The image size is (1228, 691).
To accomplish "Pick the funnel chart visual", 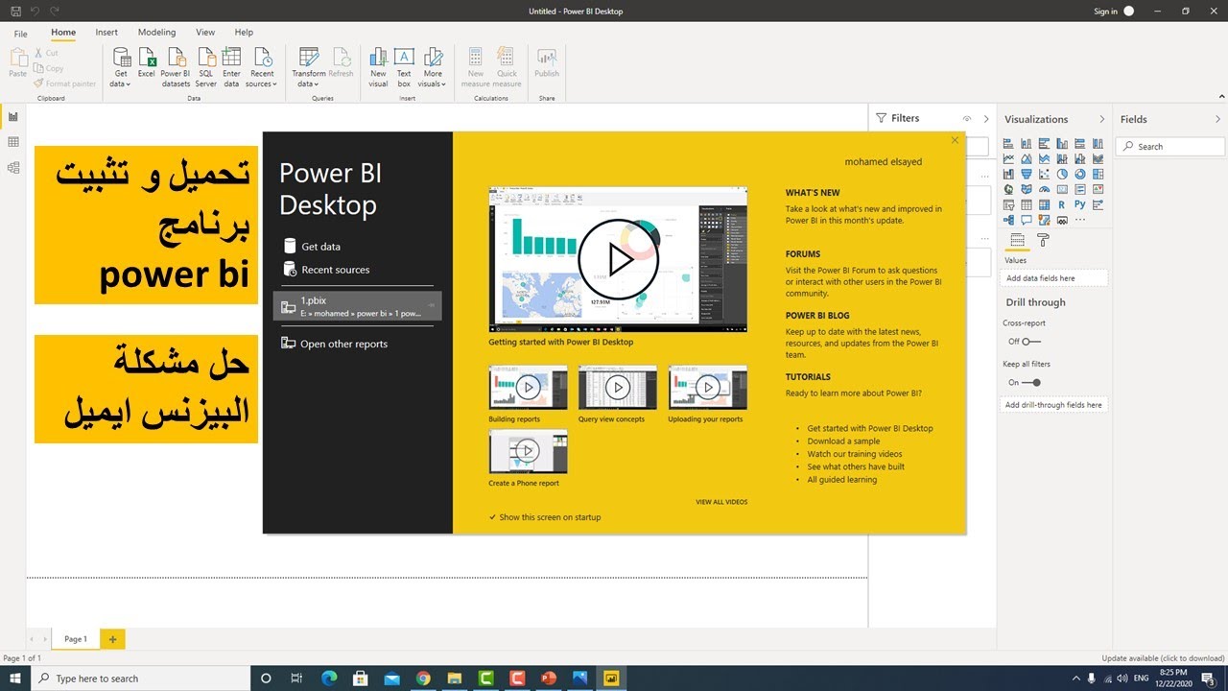I will [1027, 174].
